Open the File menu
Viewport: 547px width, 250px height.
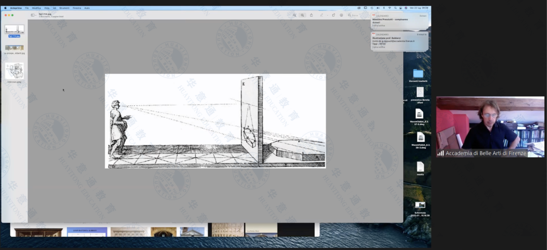coord(27,8)
